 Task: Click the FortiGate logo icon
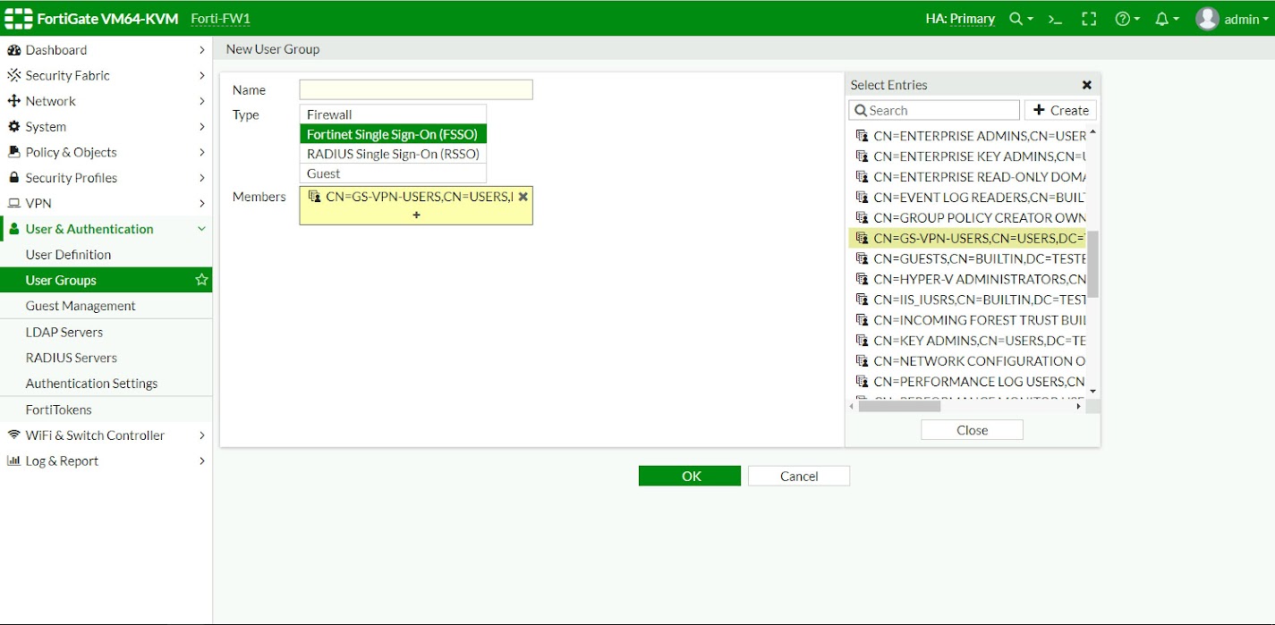pyautogui.click(x=18, y=18)
